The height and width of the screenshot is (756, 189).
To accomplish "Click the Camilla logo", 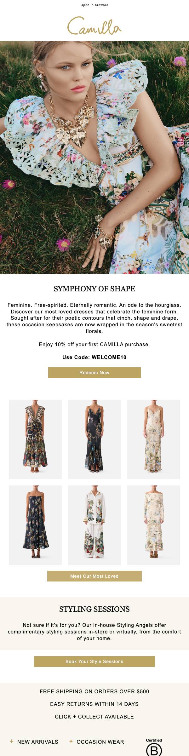I will [94, 26].
